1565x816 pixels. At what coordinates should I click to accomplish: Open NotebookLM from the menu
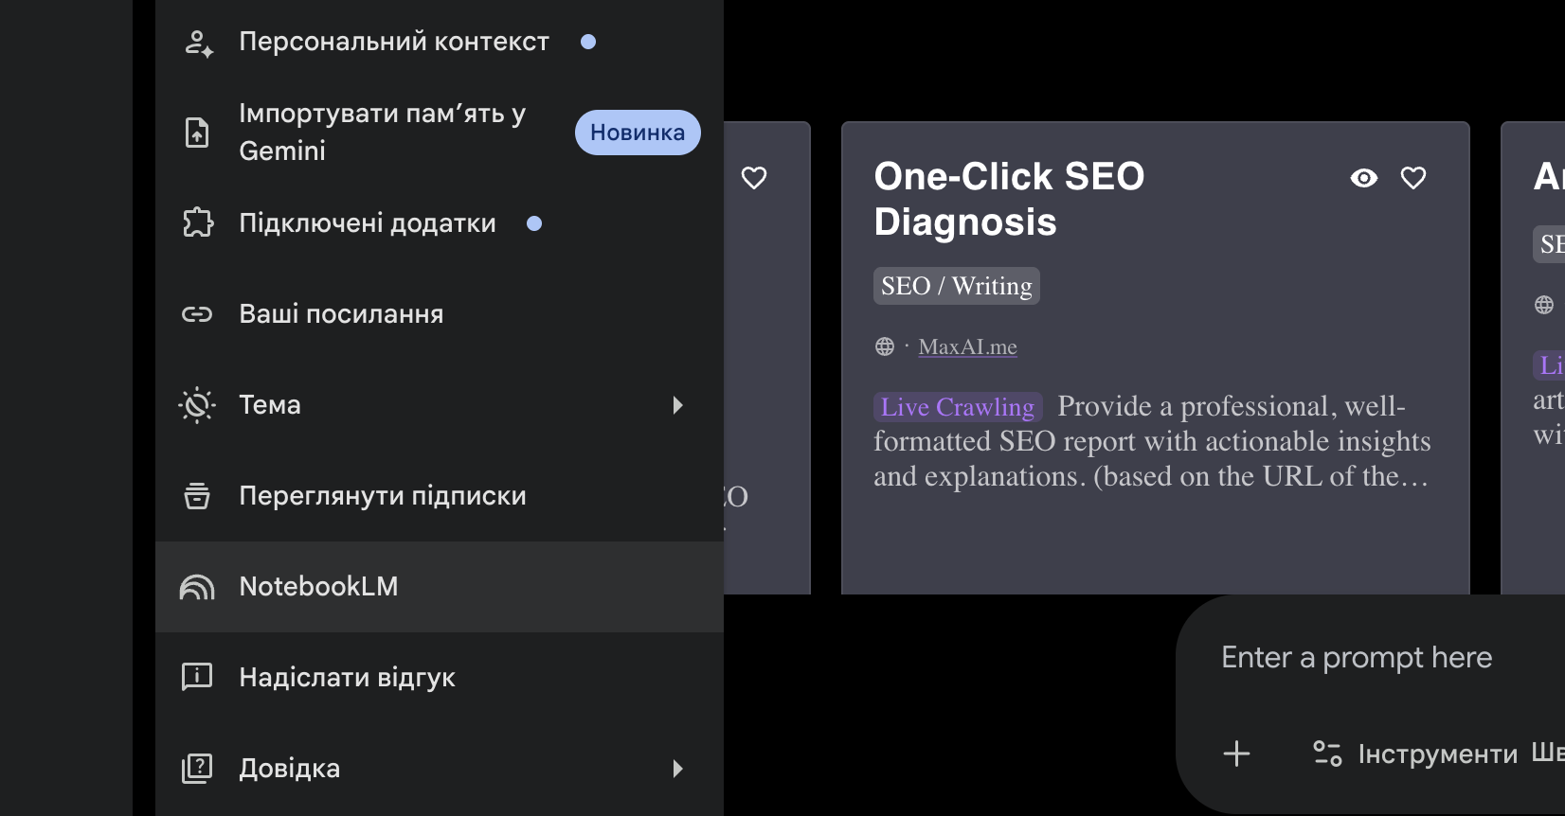440,587
